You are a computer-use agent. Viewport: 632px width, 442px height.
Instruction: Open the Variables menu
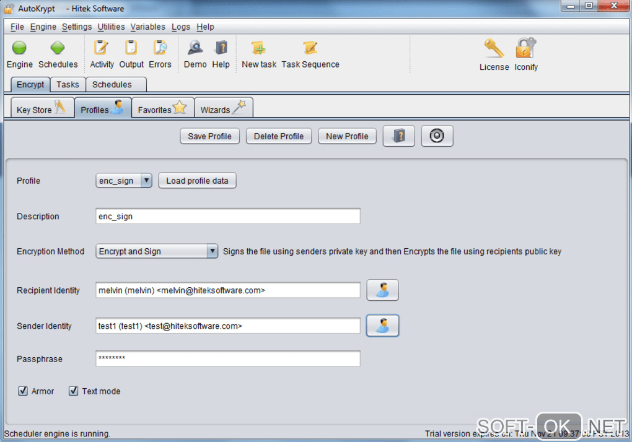(x=147, y=27)
